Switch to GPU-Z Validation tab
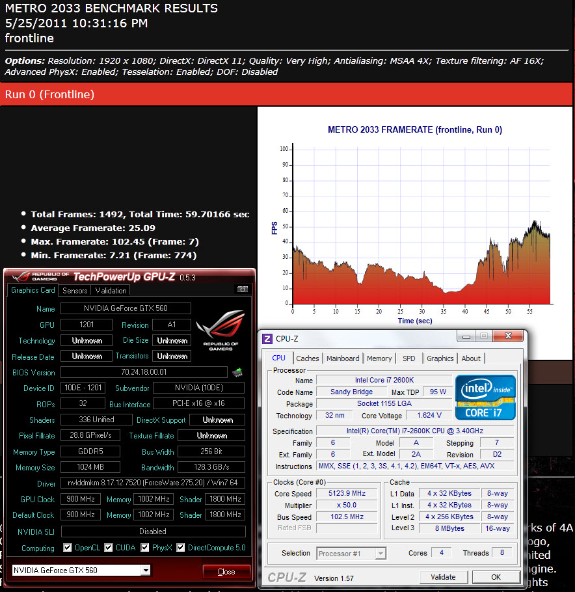This screenshot has height=592, width=575. pos(111,290)
